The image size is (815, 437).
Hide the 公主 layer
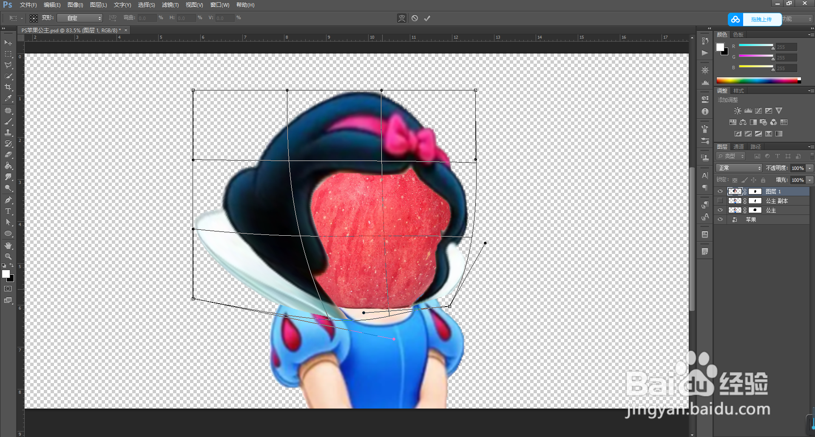click(x=720, y=210)
